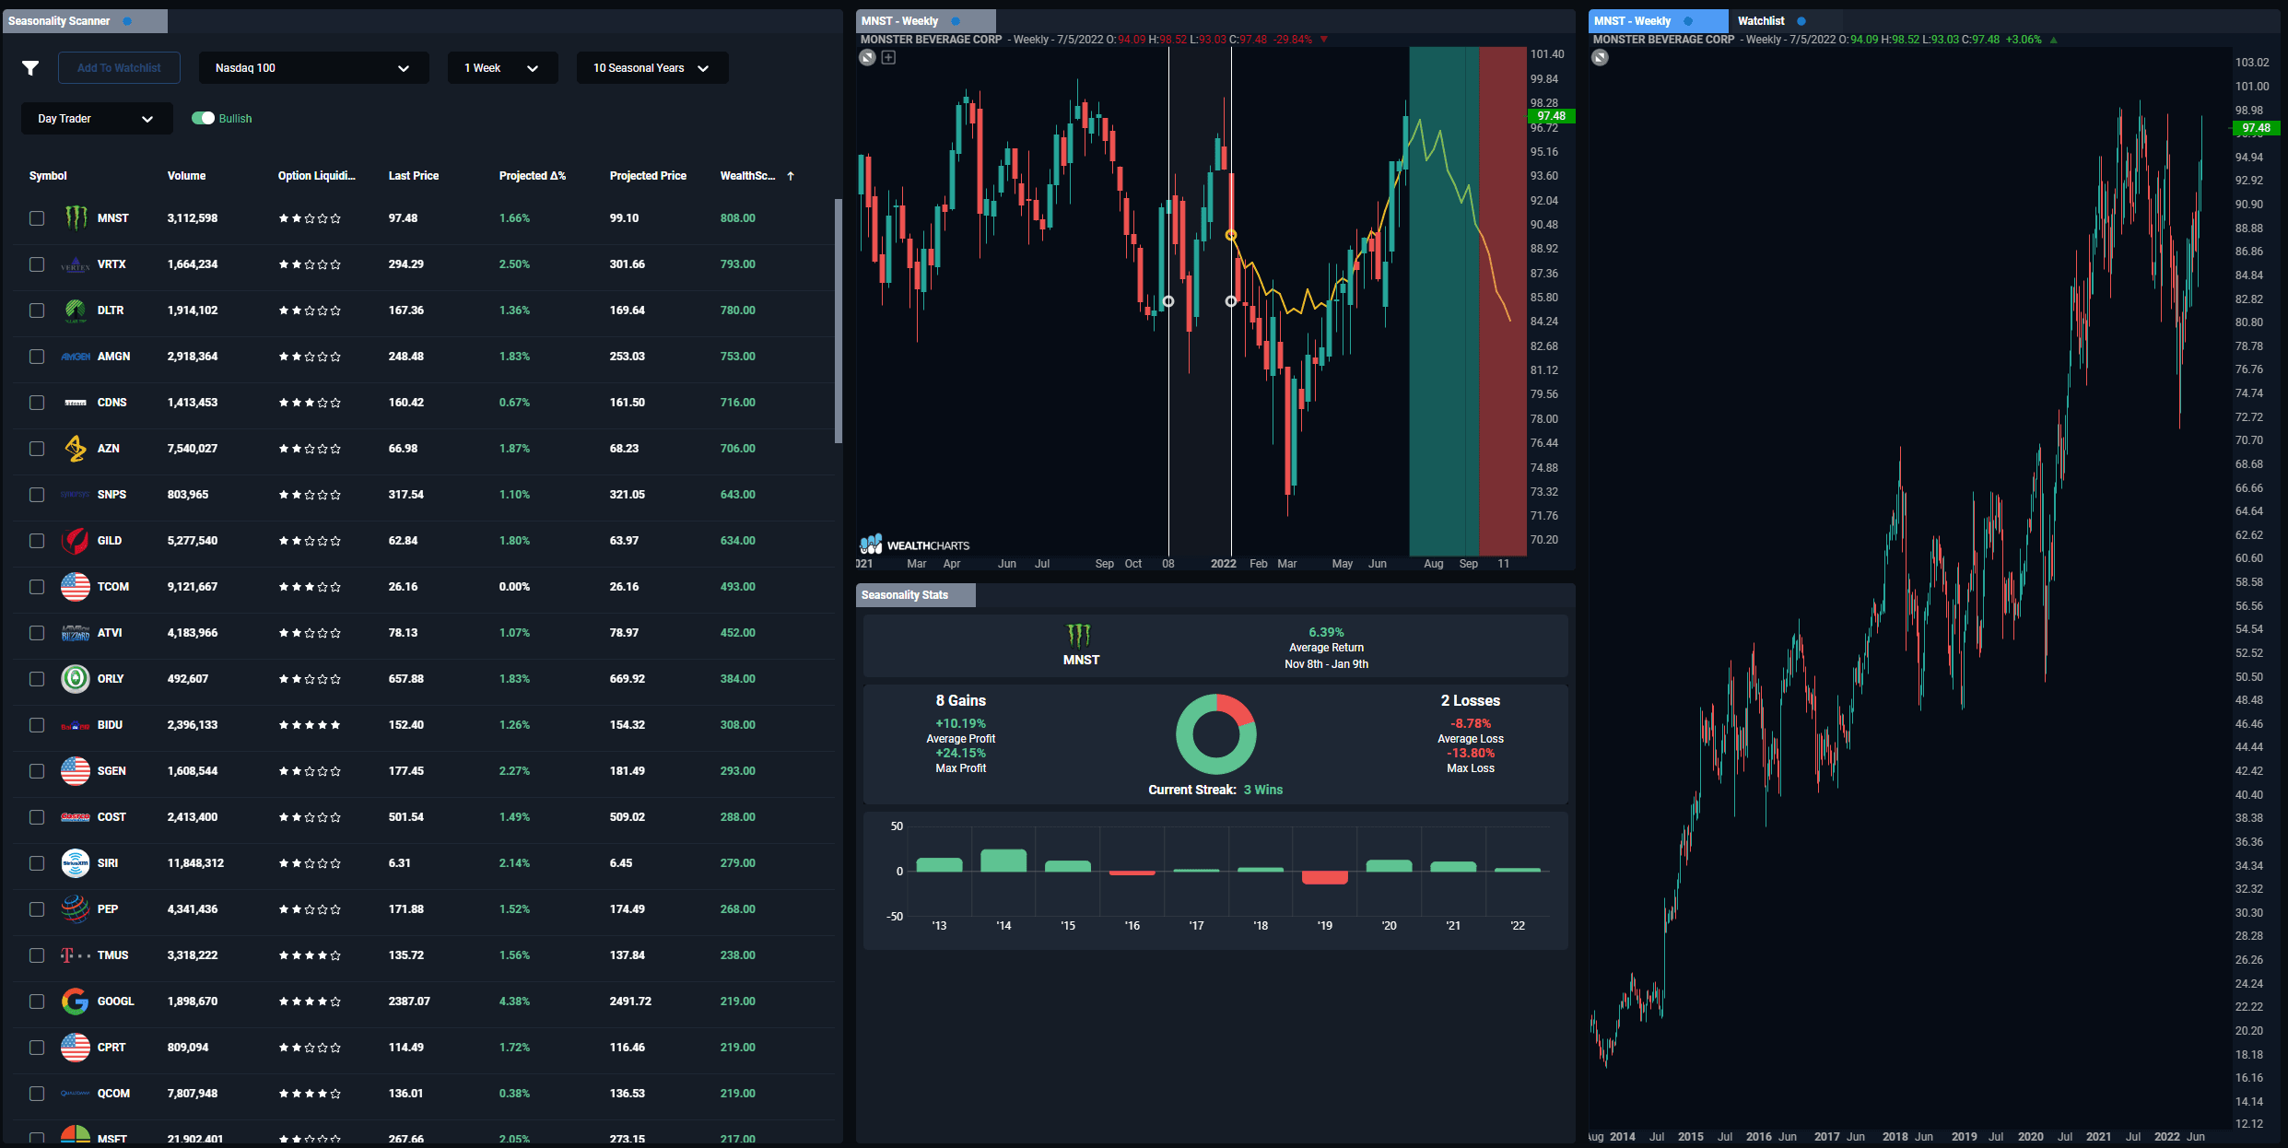This screenshot has height=1148, width=2288.
Task: Click the green '14 gain bar
Action: pos(1003,860)
